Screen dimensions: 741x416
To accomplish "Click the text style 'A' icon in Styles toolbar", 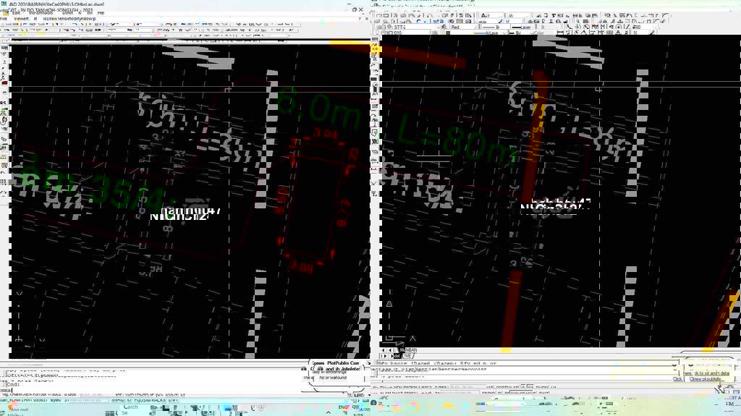I will pyautogui.click(x=486, y=15).
